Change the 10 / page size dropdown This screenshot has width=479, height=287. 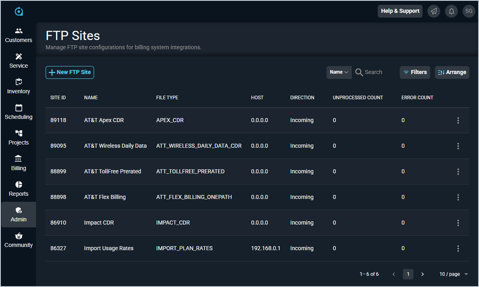tap(453, 274)
